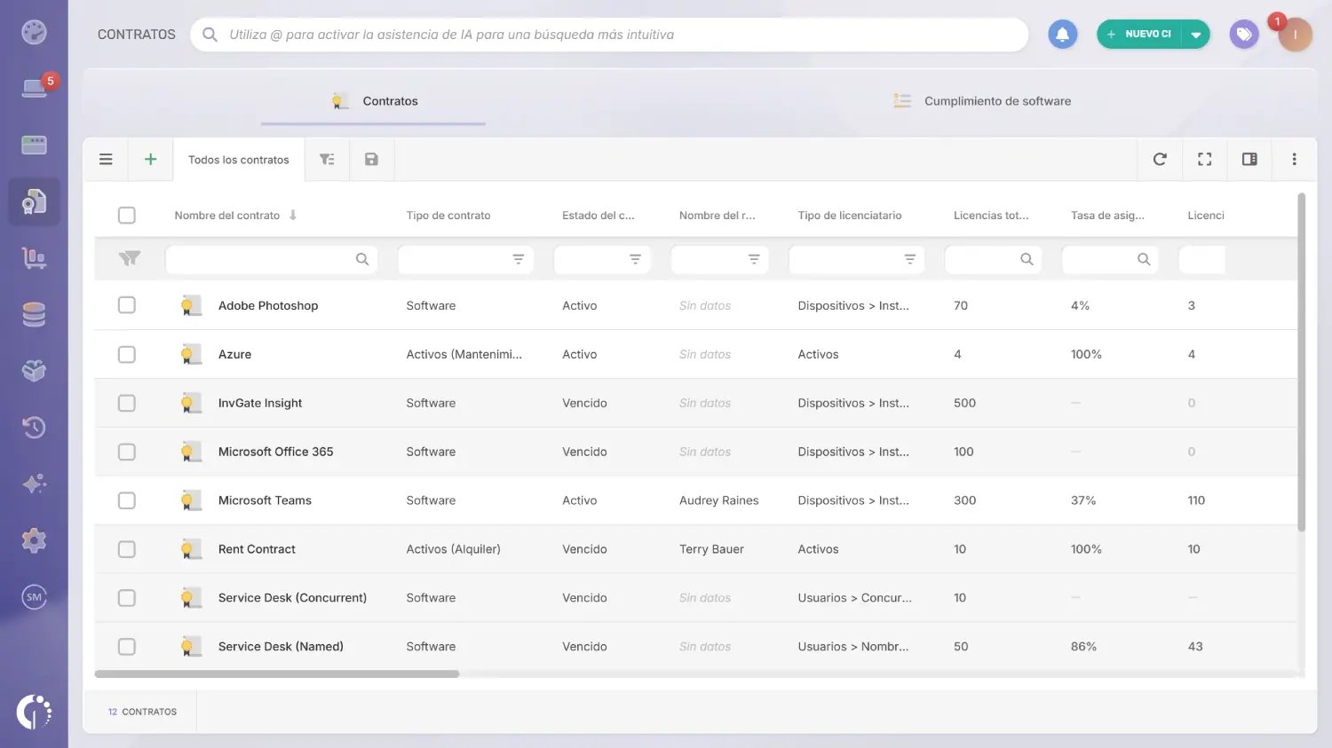Image resolution: width=1332 pixels, height=748 pixels.
Task: Click the vertical table scrollbar
Action: [x=1302, y=362]
